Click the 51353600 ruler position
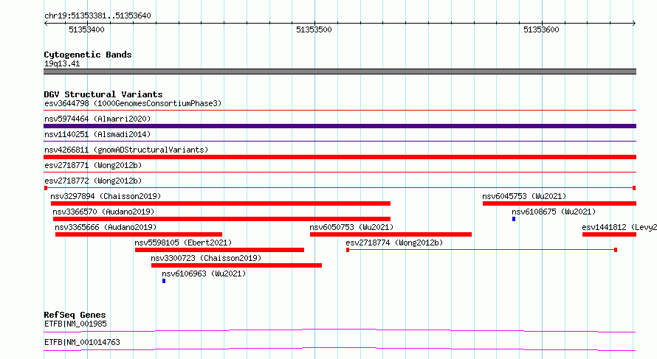Viewport: 657px width, 359px height. (x=541, y=29)
